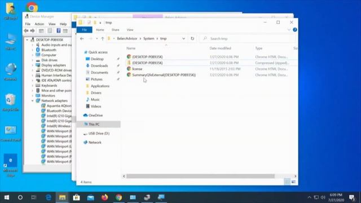
Task: Open File Explorer help question-mark icon
Action: click(x=294, y=30)
